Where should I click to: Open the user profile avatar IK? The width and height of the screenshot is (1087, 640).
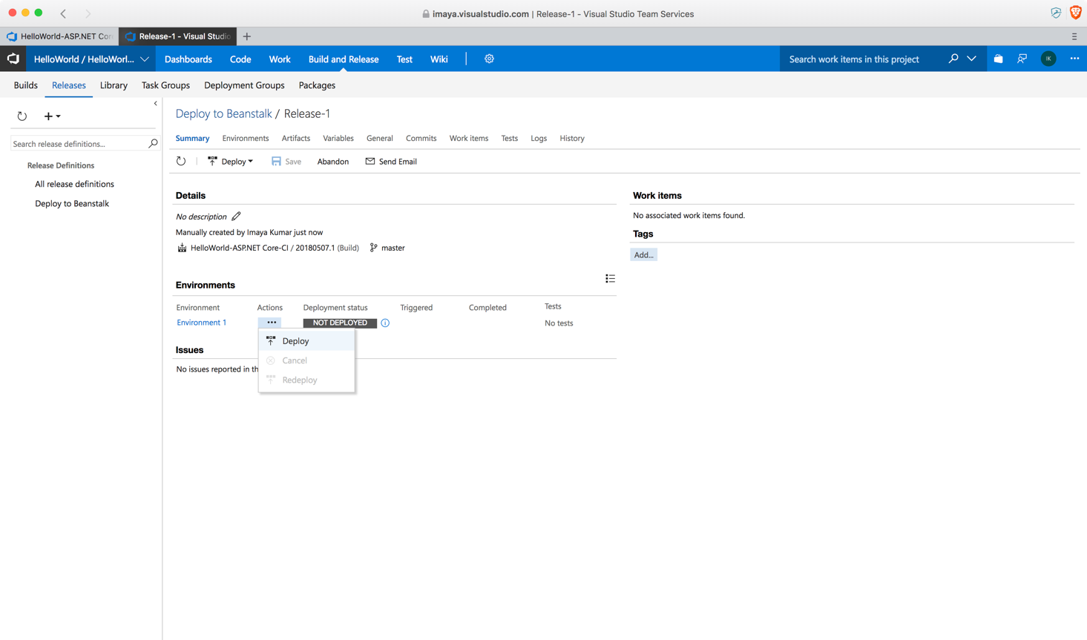[x=1048, y=59]
